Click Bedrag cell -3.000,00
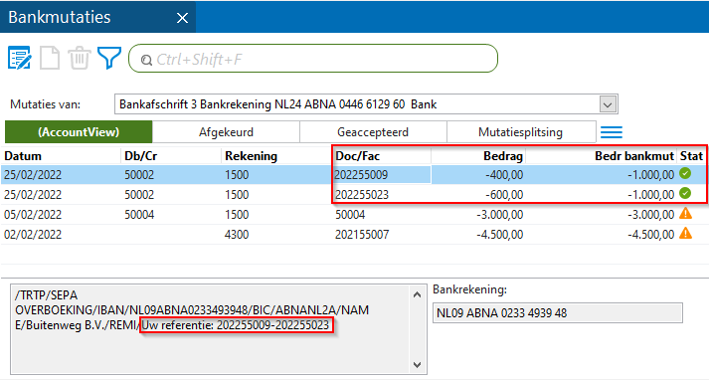Image resolution: width=709 pixels, height=380 pixels. [499, 215]
